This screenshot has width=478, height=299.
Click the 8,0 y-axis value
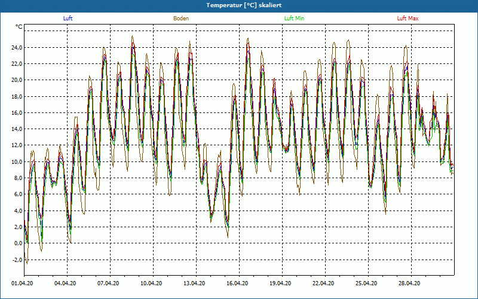18,178
